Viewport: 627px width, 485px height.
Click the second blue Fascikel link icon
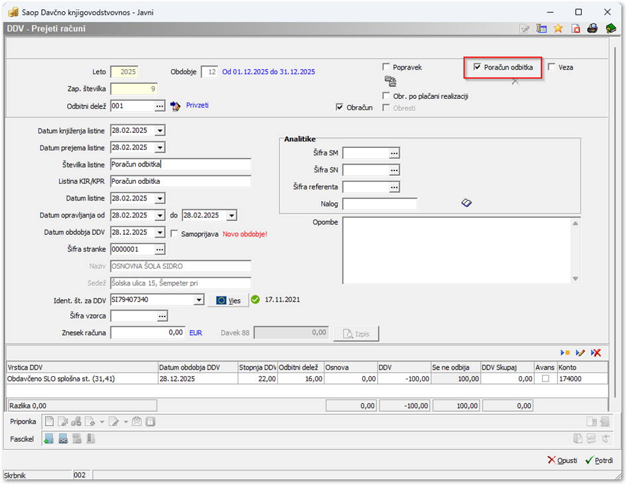pos(63,439)
